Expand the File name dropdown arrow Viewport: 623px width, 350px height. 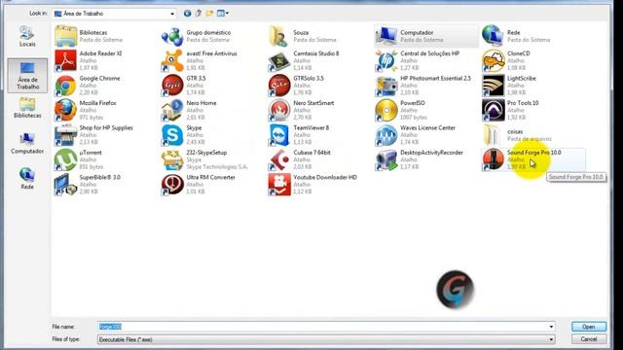(x=551, y=327)
